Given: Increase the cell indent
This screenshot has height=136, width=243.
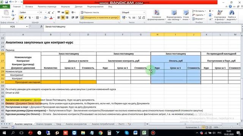Looking at the screenshot, I should coord(77,18).
